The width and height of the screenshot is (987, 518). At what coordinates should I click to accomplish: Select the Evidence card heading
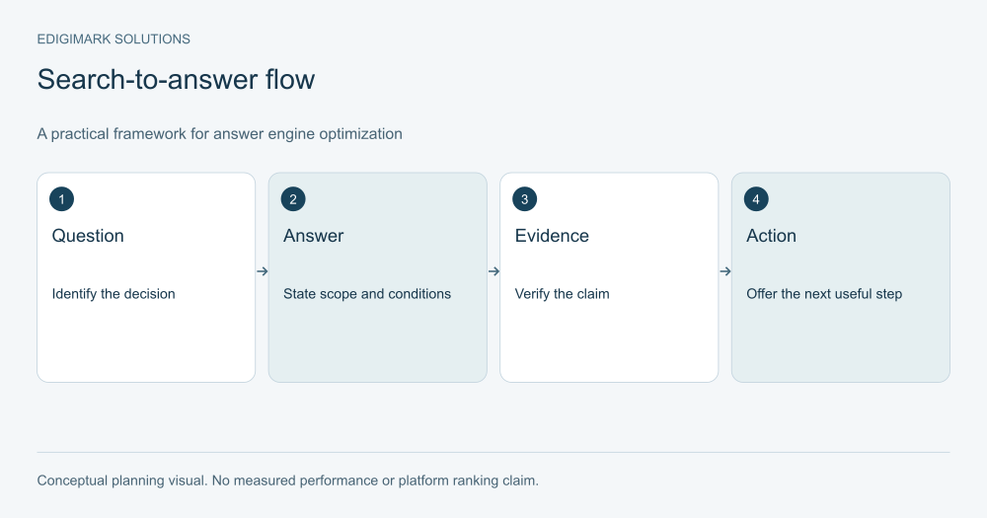[552, 236]
